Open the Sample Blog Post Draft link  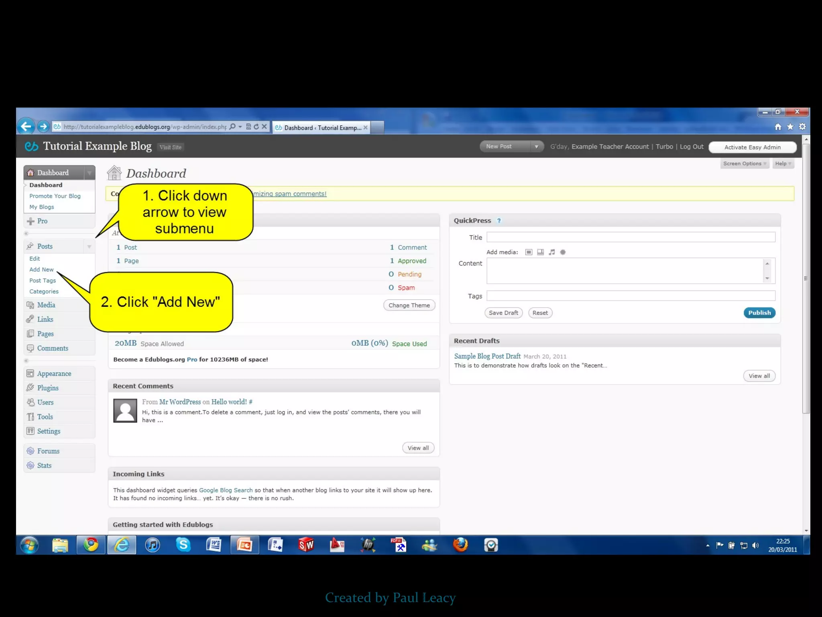click(x=487, y=356)
